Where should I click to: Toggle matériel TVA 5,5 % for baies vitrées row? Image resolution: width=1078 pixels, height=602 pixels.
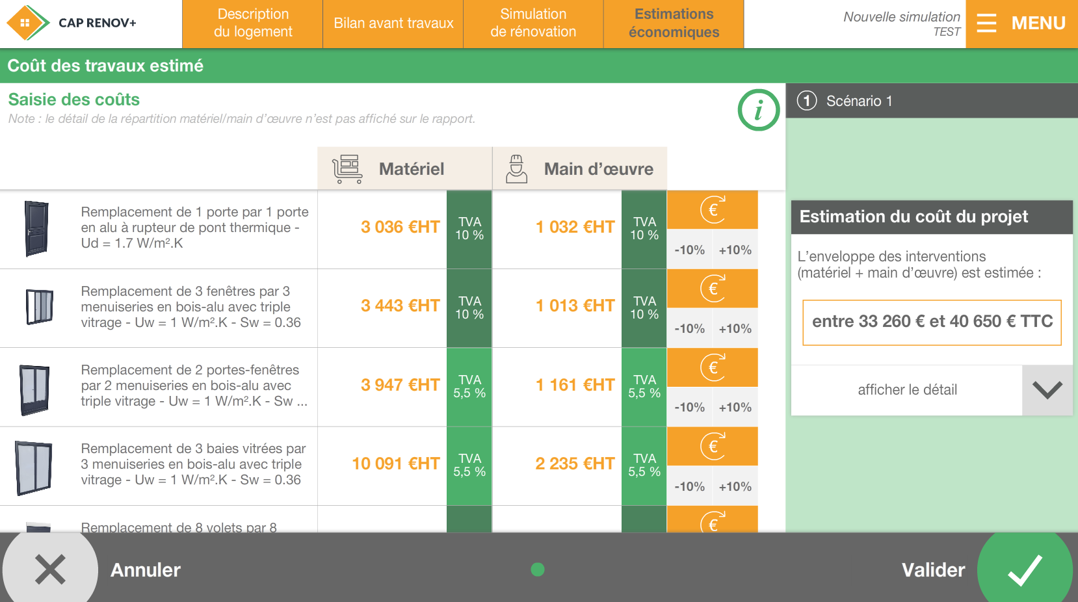pyautogui.click(x=469, y=465)
